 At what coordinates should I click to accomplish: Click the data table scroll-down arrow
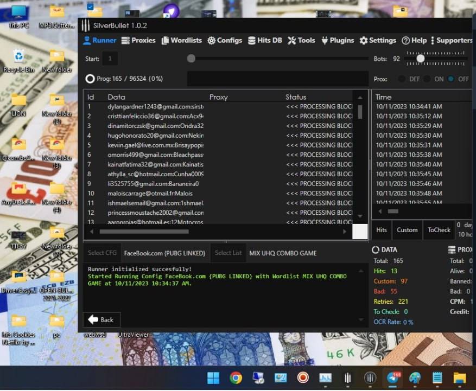360,216
